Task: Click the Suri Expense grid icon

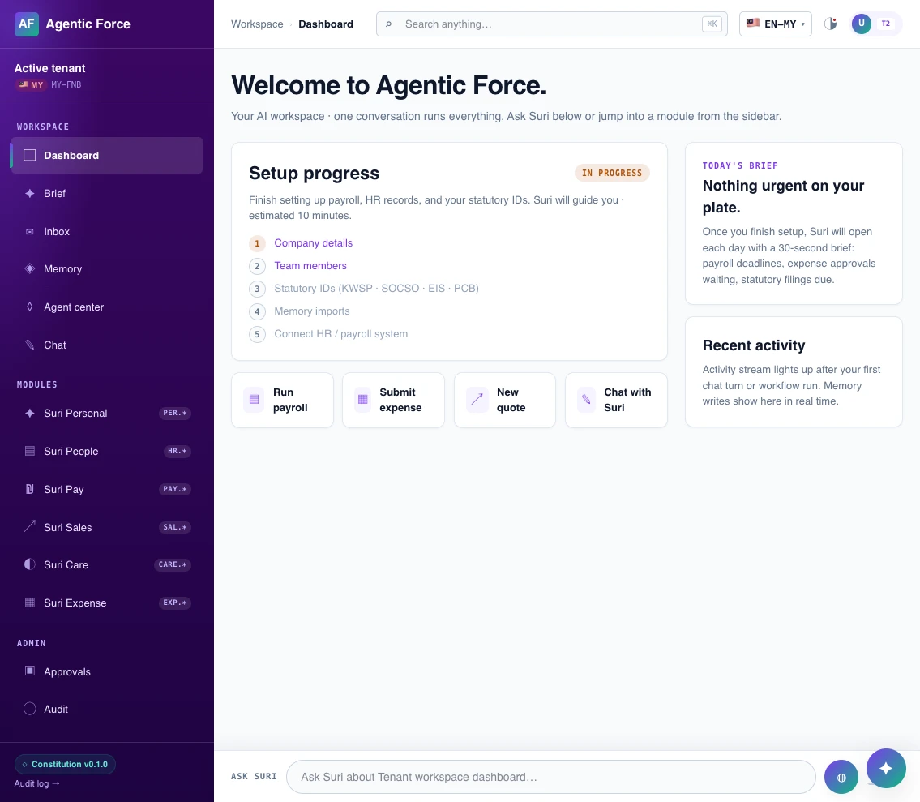Action: (x=29, y=603)
